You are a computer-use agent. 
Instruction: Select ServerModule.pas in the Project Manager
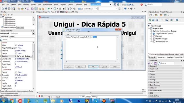(x=162, y=41)
